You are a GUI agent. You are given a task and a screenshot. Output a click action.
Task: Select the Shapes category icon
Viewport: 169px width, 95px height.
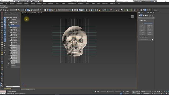point(142,15)
